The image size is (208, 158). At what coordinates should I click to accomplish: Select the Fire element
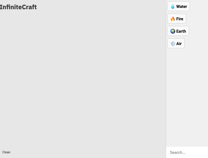click(x=177, y=19)
